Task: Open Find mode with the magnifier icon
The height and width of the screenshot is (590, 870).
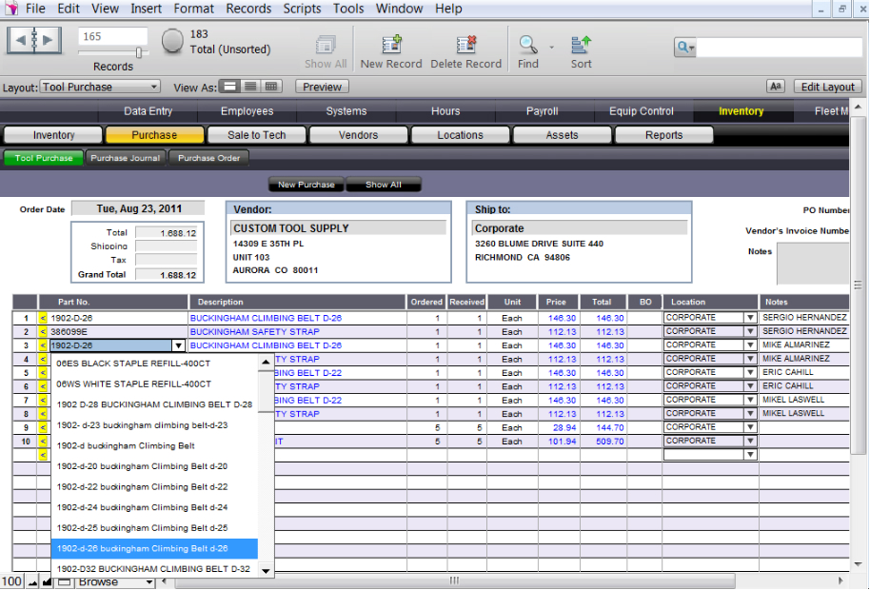Action: click(527, 45)
